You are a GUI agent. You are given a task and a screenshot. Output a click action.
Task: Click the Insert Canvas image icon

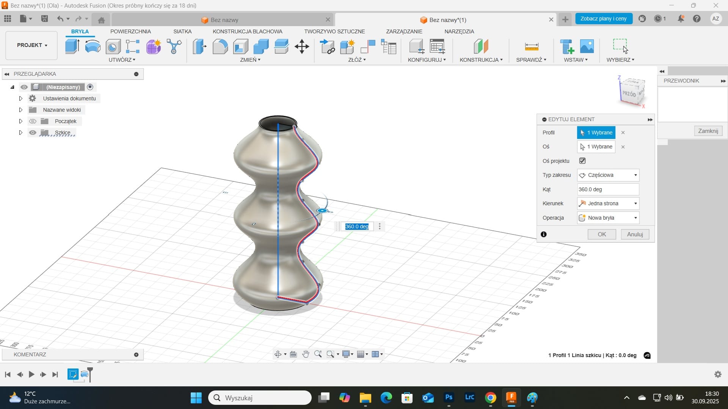pos(587,47)
